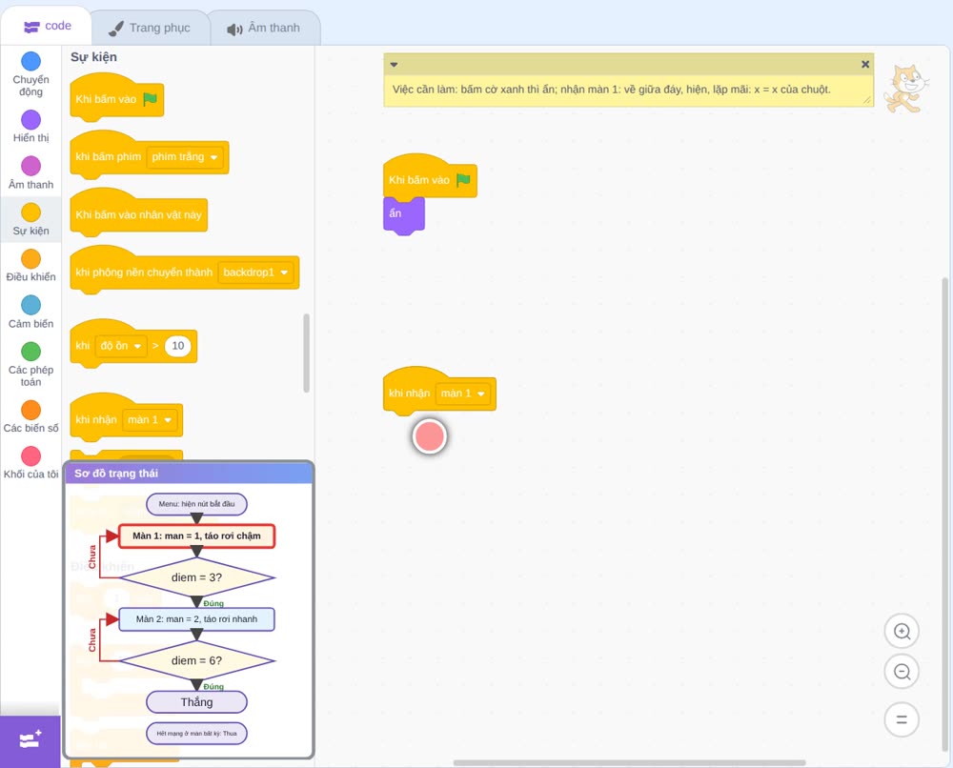Open the Các phép toán category
This screenshot has width=953, height=768.
click(31, 365)
